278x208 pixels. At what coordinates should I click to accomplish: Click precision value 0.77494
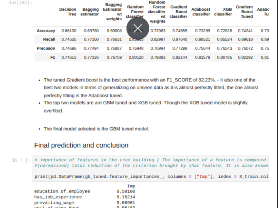point(91,48)
